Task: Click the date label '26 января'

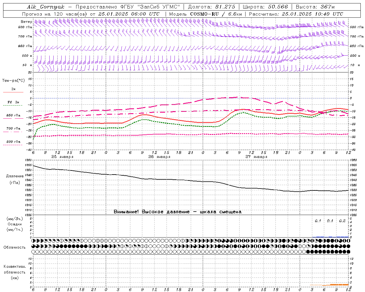Action: (159, 157)
